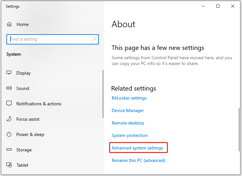242x176 pixels.
Task: Click the Tablet icon in sidebar
Action: point(9,165)
